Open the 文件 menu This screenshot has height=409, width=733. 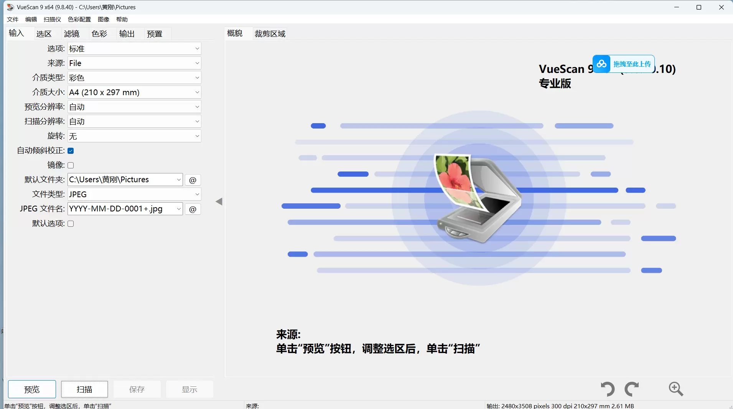point(13,19)
